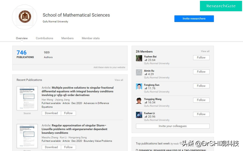Image resolution: width=243 pixels, height=151 pixels.
Task: Switch to the Members tab
Action: [x=67, y=38]
